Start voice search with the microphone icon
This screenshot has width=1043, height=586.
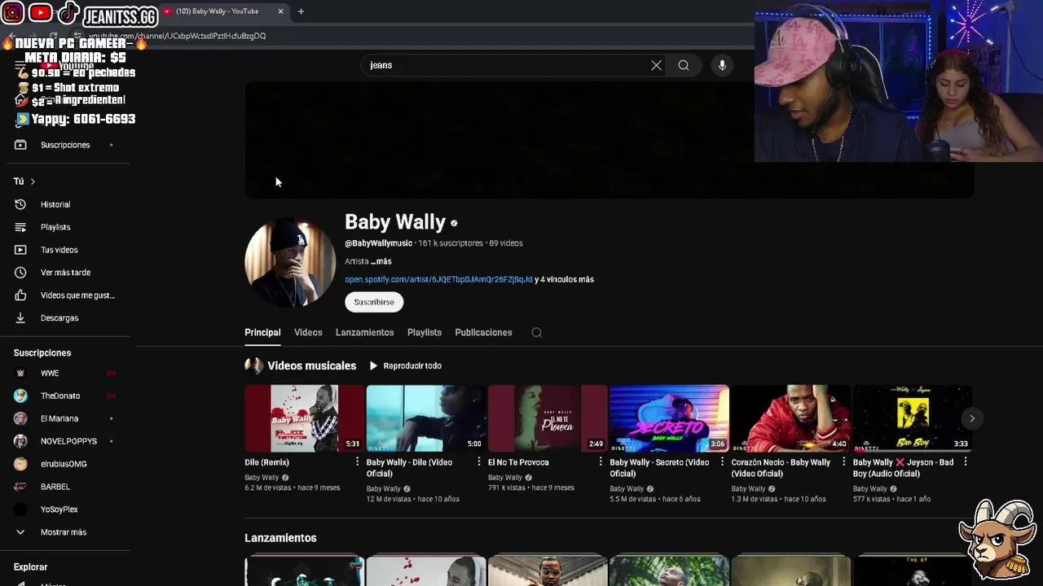click(722, 65)
